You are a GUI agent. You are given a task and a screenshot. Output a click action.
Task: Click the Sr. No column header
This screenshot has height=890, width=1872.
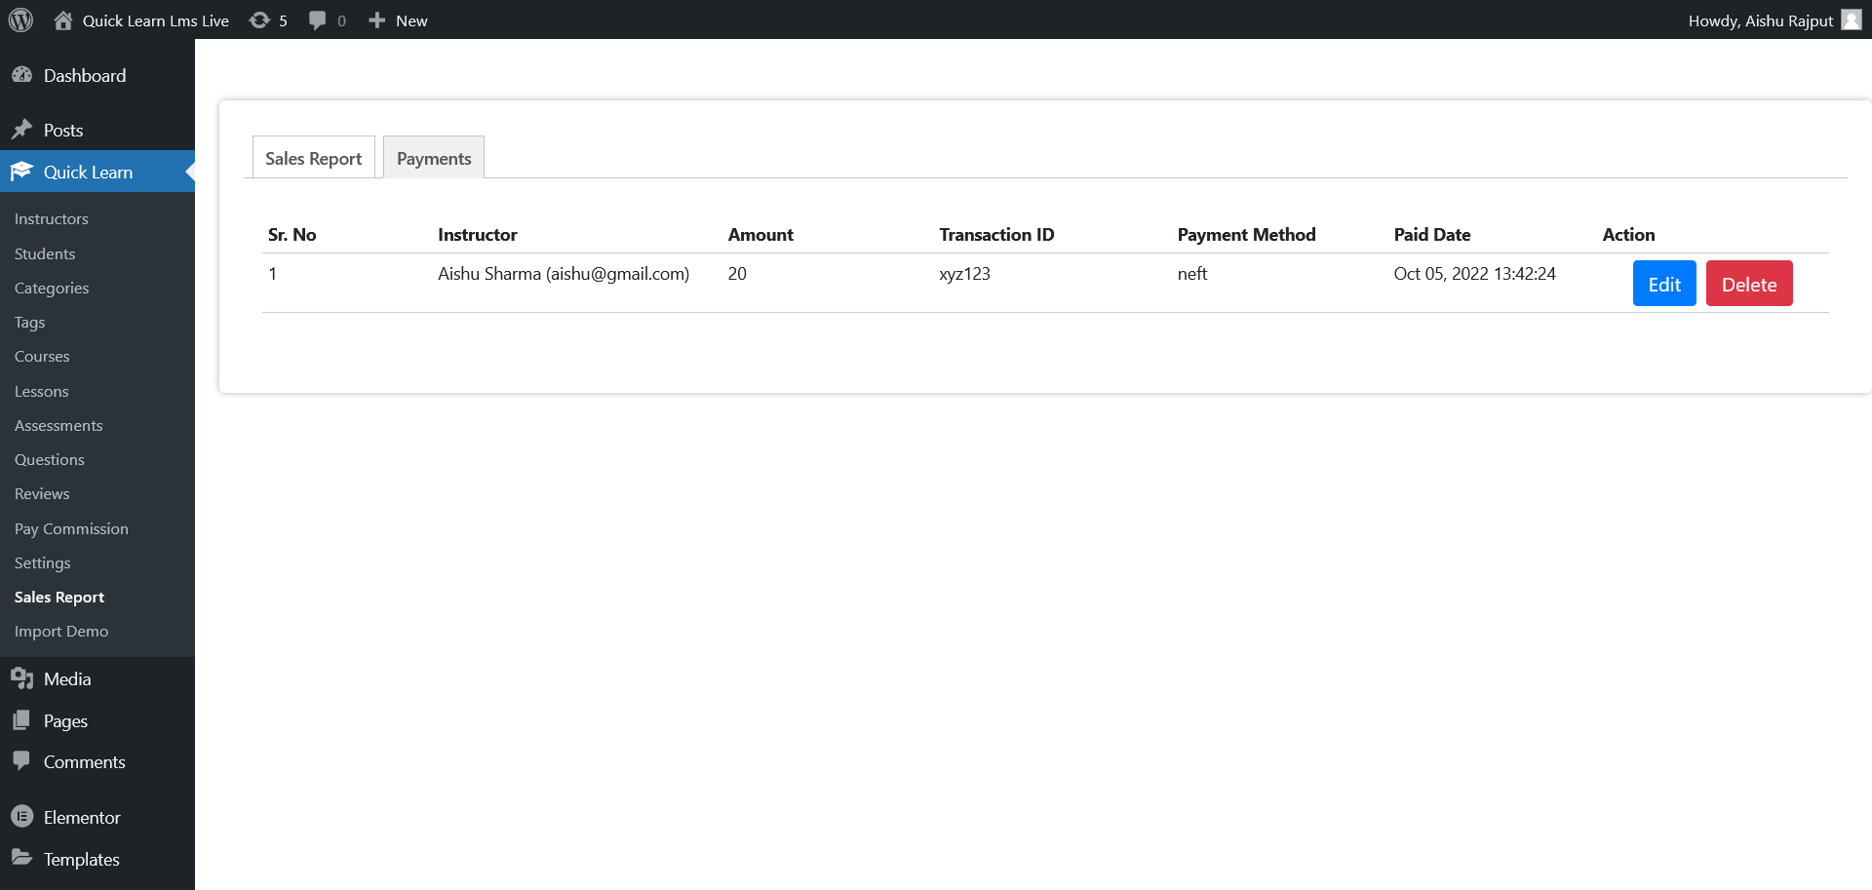[x=292, y=234]
